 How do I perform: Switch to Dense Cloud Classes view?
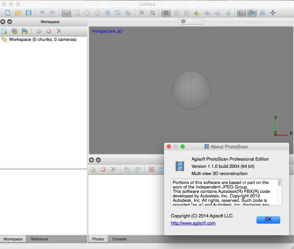tap(187, 13)
